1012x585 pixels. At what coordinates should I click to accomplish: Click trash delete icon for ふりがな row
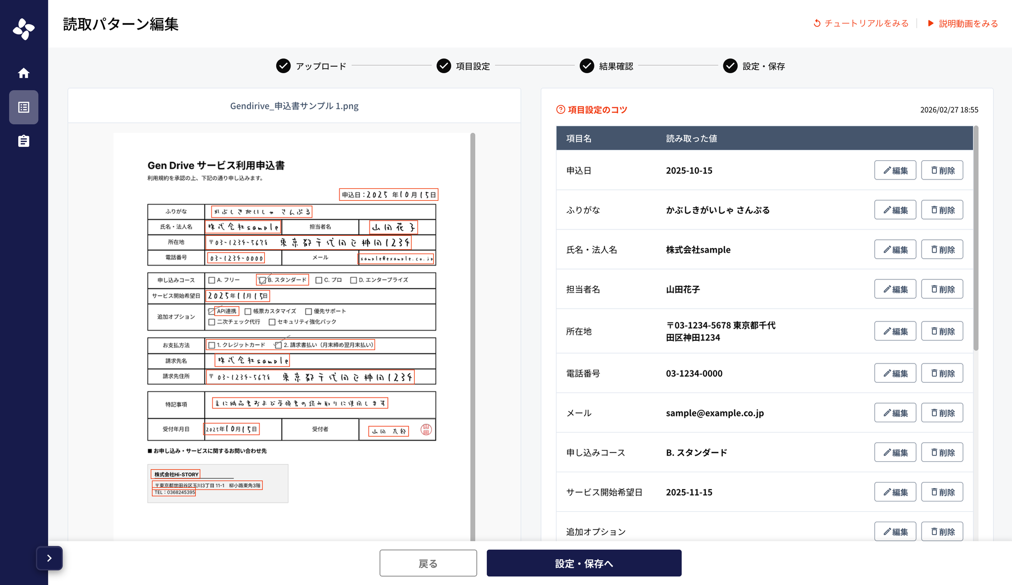[934, 210]
